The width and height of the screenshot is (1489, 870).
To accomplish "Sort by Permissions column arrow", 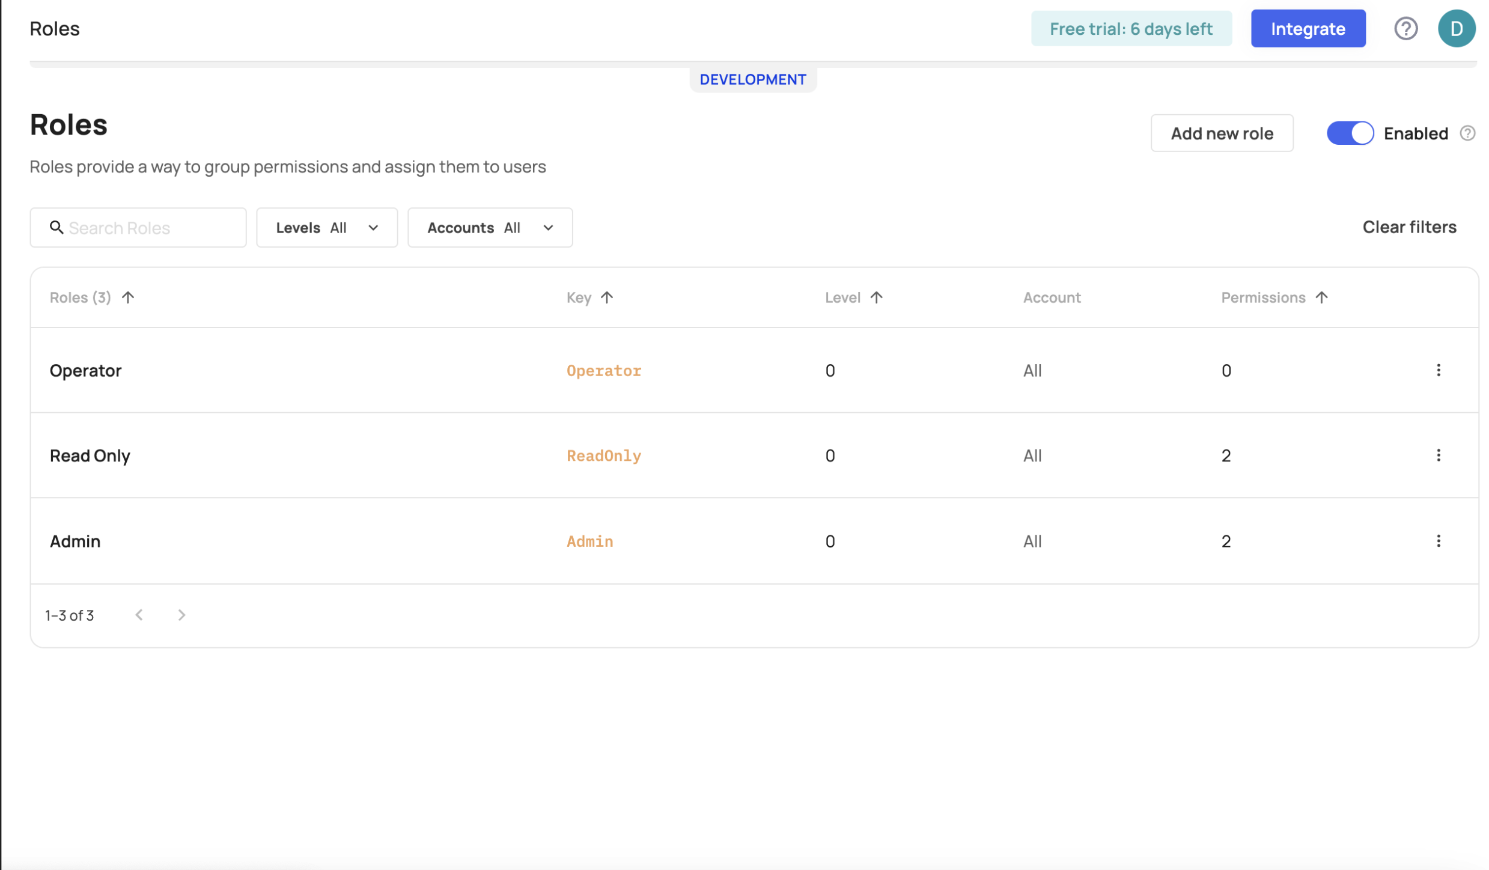I will pos(1321,297).
